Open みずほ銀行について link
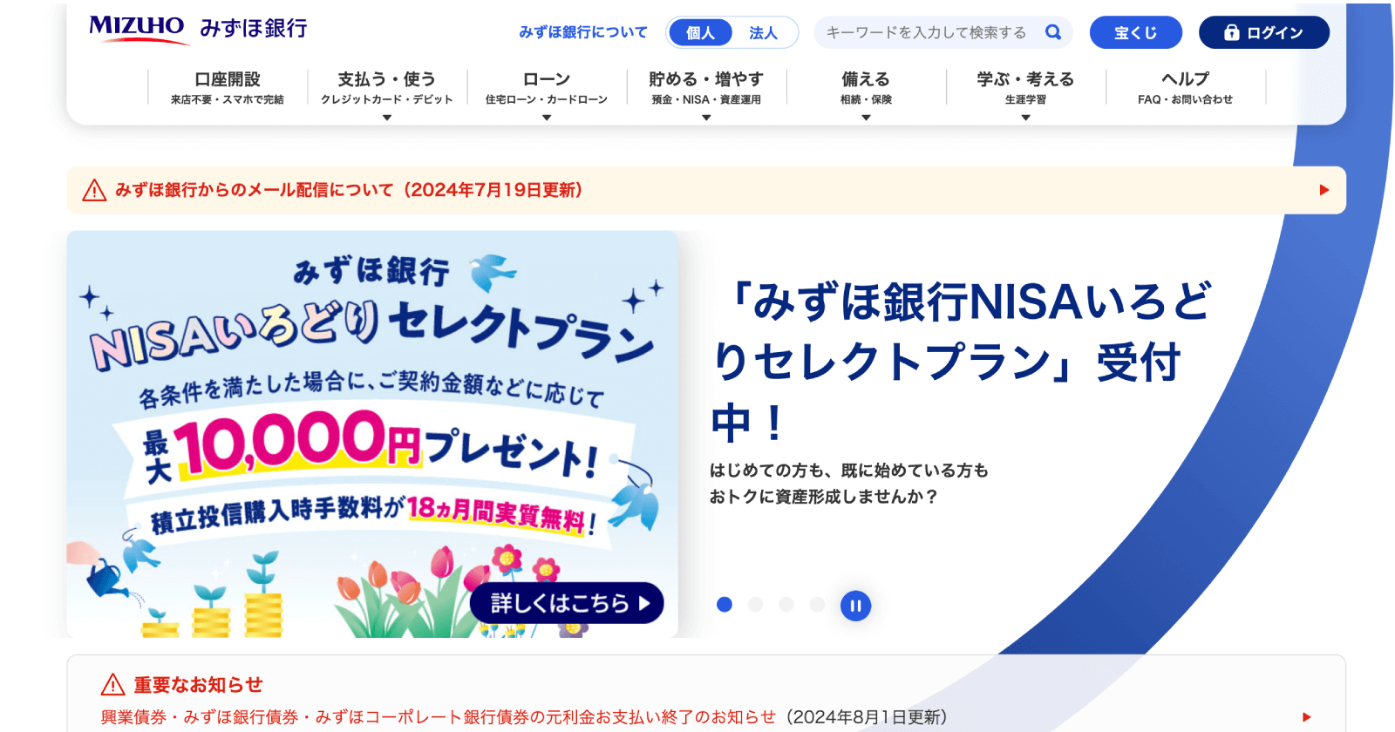This screenshot has width=1395, height=732. pyautogui.click(x=583, y=32)
